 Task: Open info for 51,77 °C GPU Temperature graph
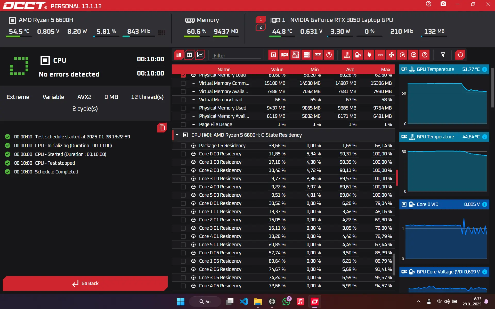(485, 69)
